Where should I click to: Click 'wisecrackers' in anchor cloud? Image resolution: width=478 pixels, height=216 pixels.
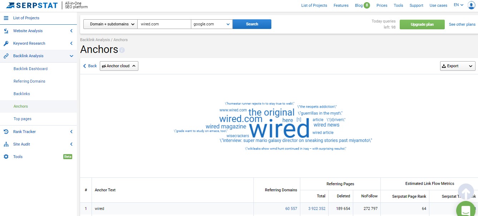point(238,136)
